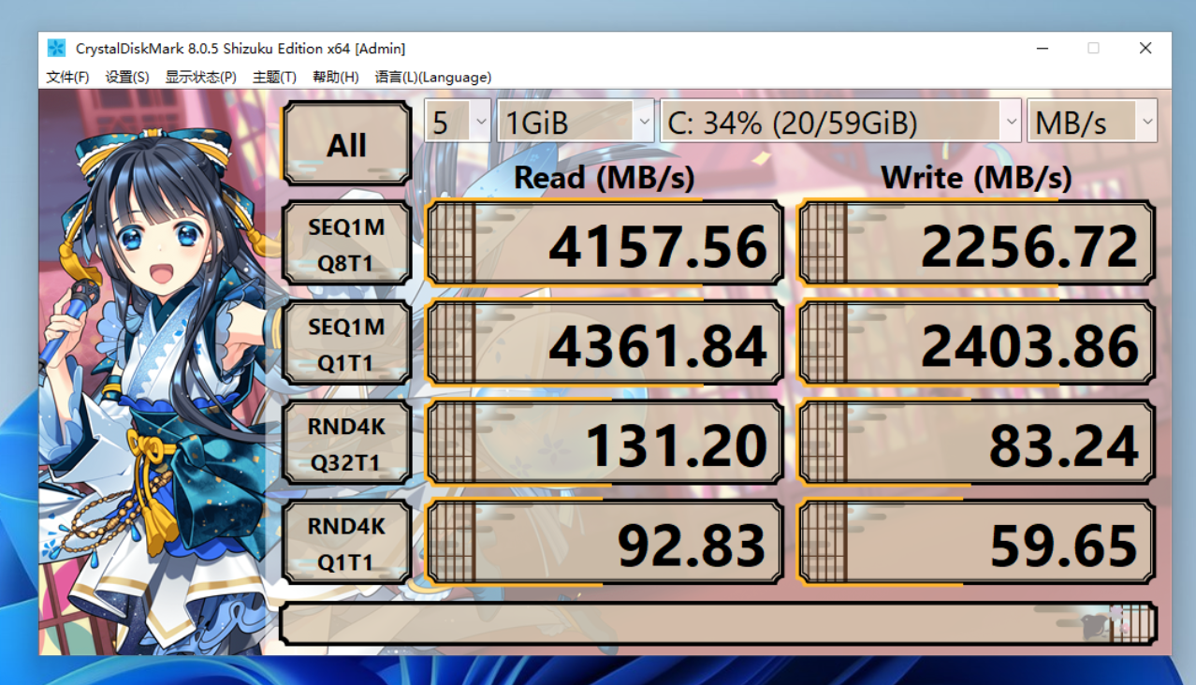Viewport: 1196px width, 685px height.
Task: Close the CrystalDiskMark window
Action: 1145,49
